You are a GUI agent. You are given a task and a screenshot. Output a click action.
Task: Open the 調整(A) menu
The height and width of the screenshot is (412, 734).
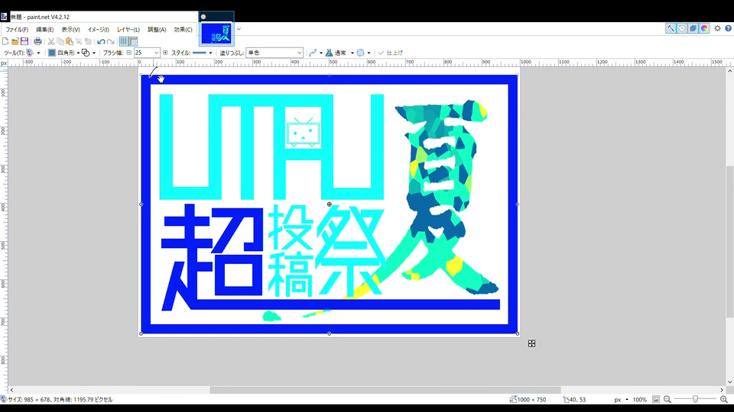(x=157, y=30)
